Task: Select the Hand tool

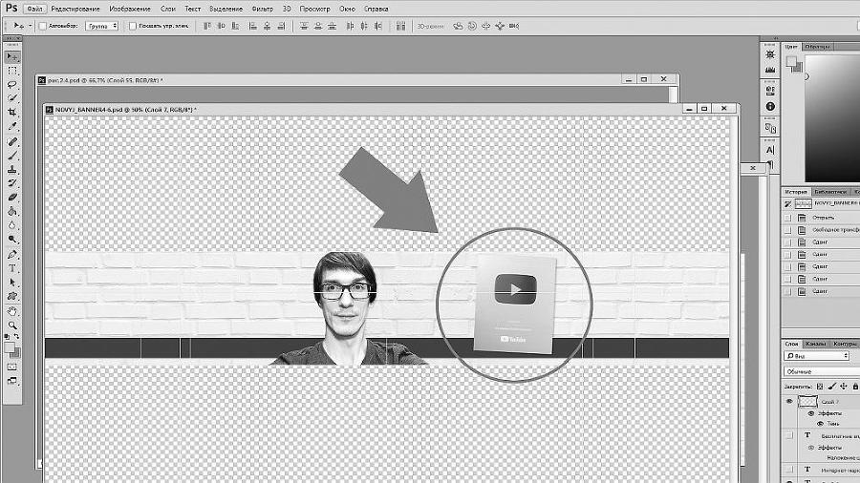Action: (x=12, y=311)
